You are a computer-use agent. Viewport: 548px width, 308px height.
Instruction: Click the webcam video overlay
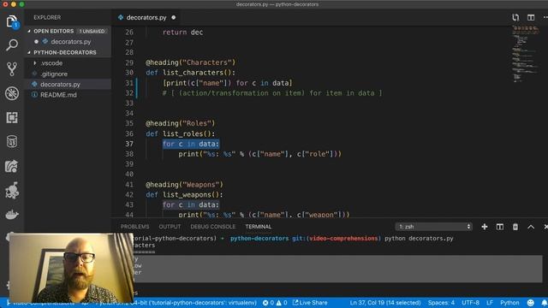[71, 268]
